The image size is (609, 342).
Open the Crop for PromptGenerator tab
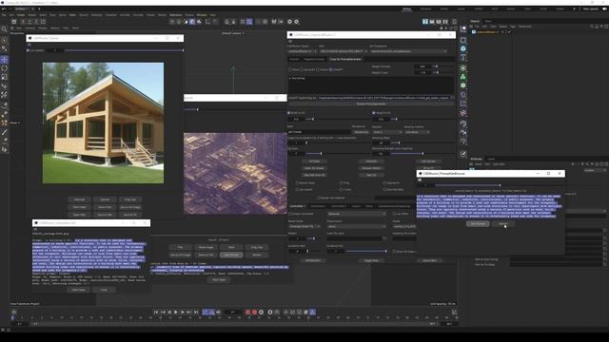click(x=345, y=59)
